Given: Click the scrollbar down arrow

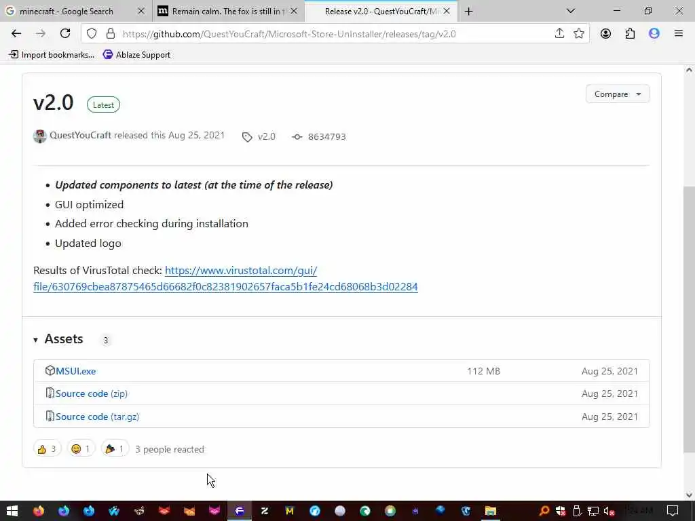Looking at the screenshot, I should pos(689,495).
